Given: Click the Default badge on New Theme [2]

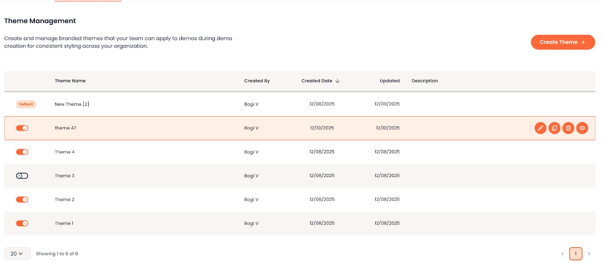Looking at the screenshot, I should [x=26, y=104].
